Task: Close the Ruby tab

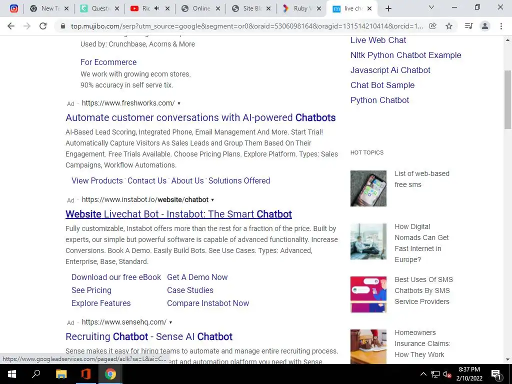Action: (319, 8)
